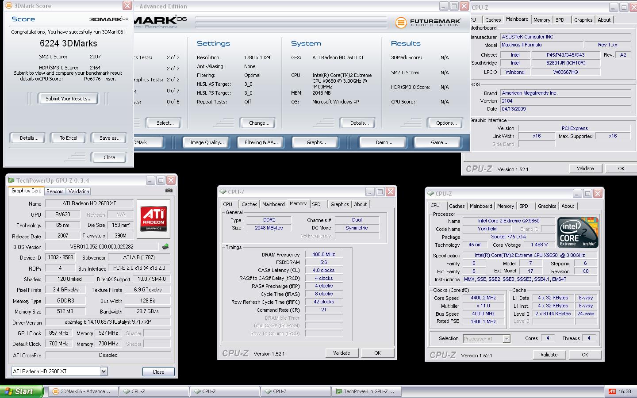The height and width of the screenshot is (398, 637).
Task: Click the ATI system tray icon
Action: tap(612, 391)
